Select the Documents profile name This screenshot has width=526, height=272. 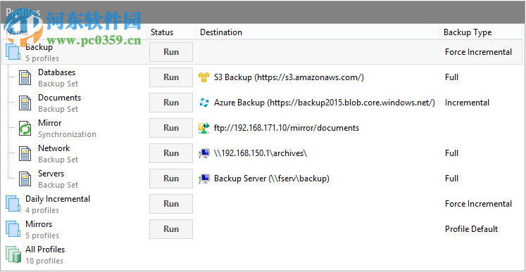point(59,98)
